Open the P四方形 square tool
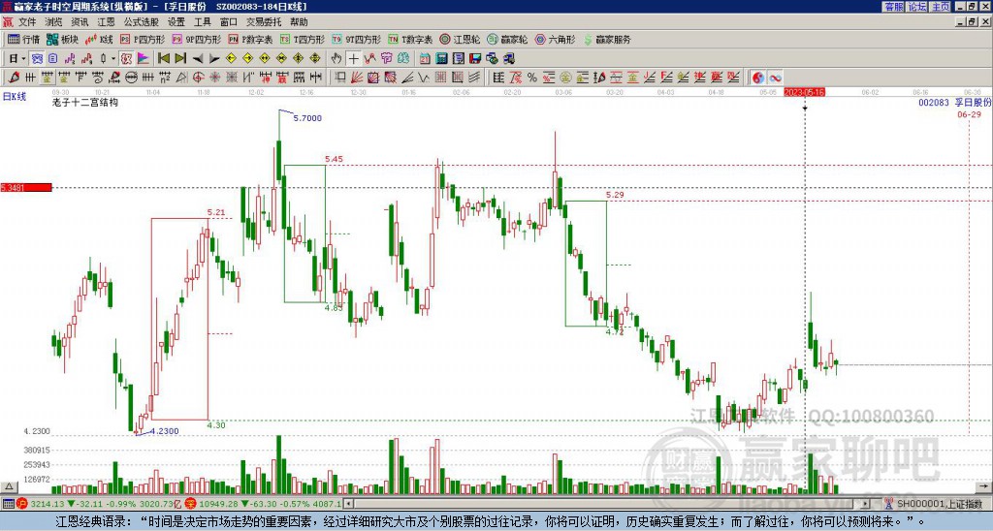 [x=142, y=39]
